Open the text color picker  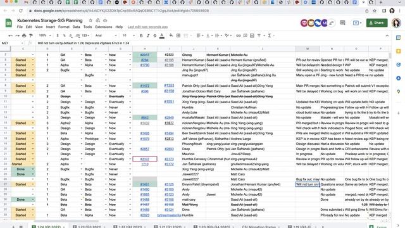coord(162,35)
